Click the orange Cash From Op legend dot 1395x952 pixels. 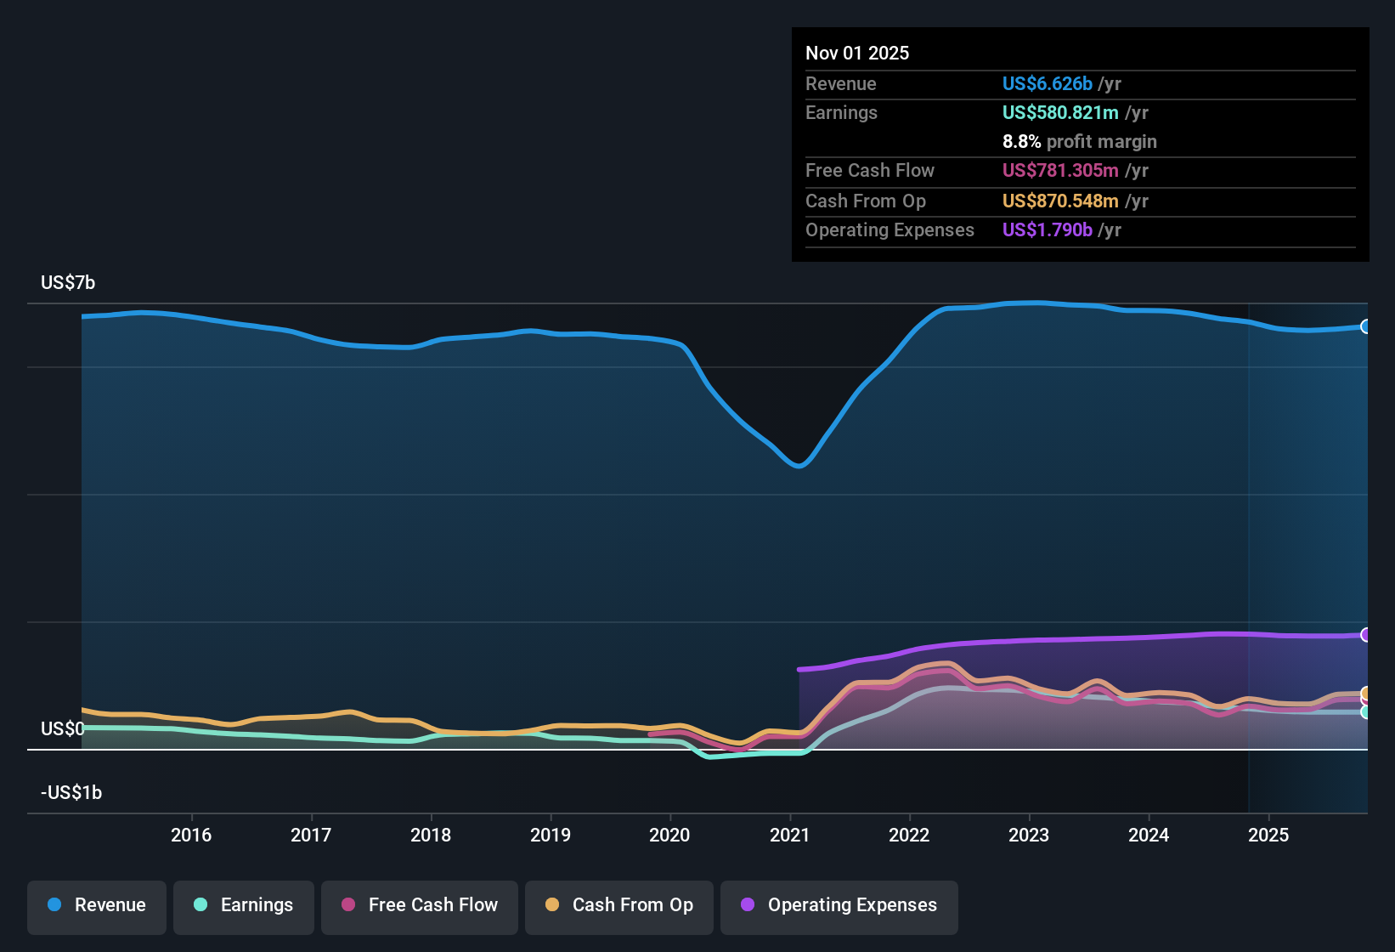tap(552, 905)
